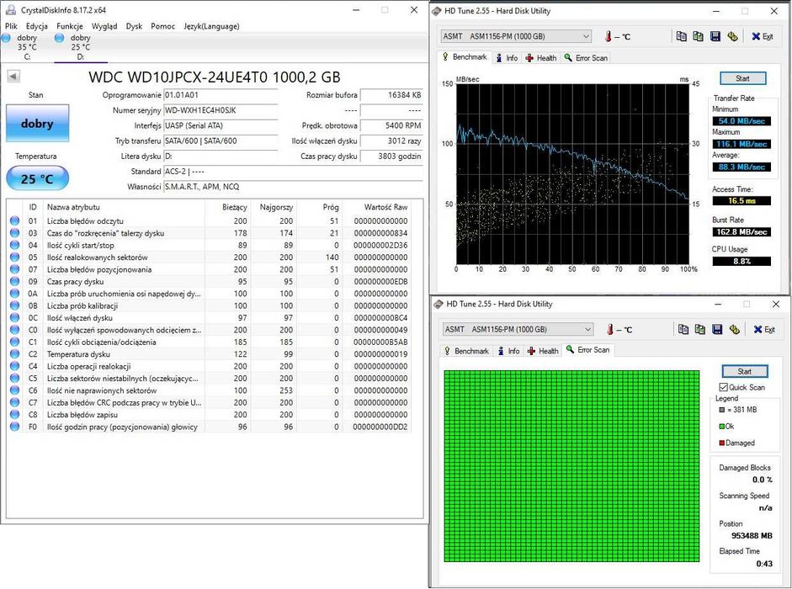Click the status orb for attribute C2 Temperatura dysku
The width and height of the screenshot is (792, 589).
tap(14, 354)
